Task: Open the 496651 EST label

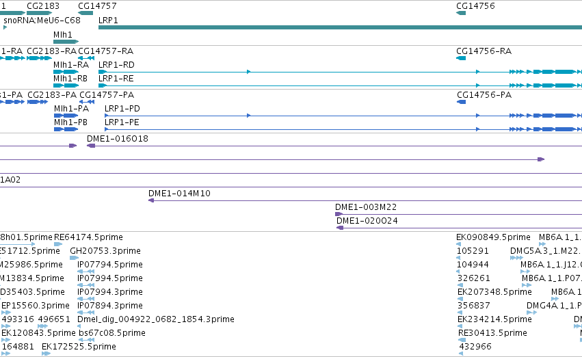Action: pyautogui.click(x=54, y=319)
